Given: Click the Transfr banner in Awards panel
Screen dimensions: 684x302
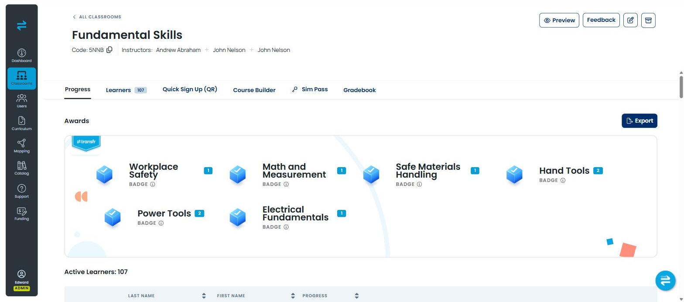Looking at the screenshot, I should pos(86,143).
